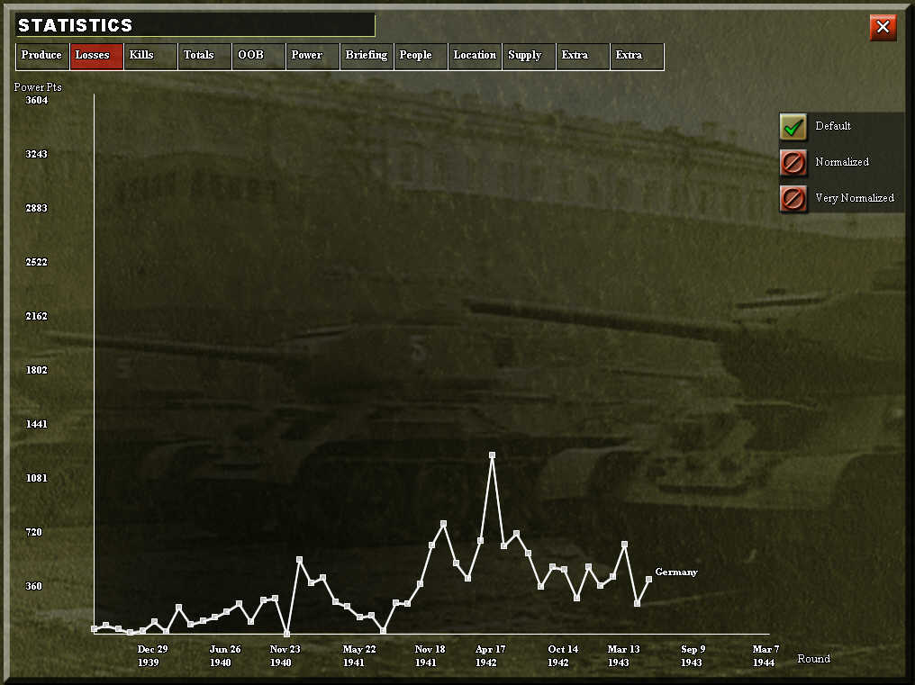This screenshot has width=915, height=685.
Task: Click the Round axis label
Action: click(813, 659)
